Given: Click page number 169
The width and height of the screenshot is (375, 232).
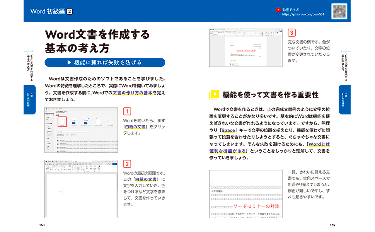Looking at the screenshot, I should (x=332, y=225).
